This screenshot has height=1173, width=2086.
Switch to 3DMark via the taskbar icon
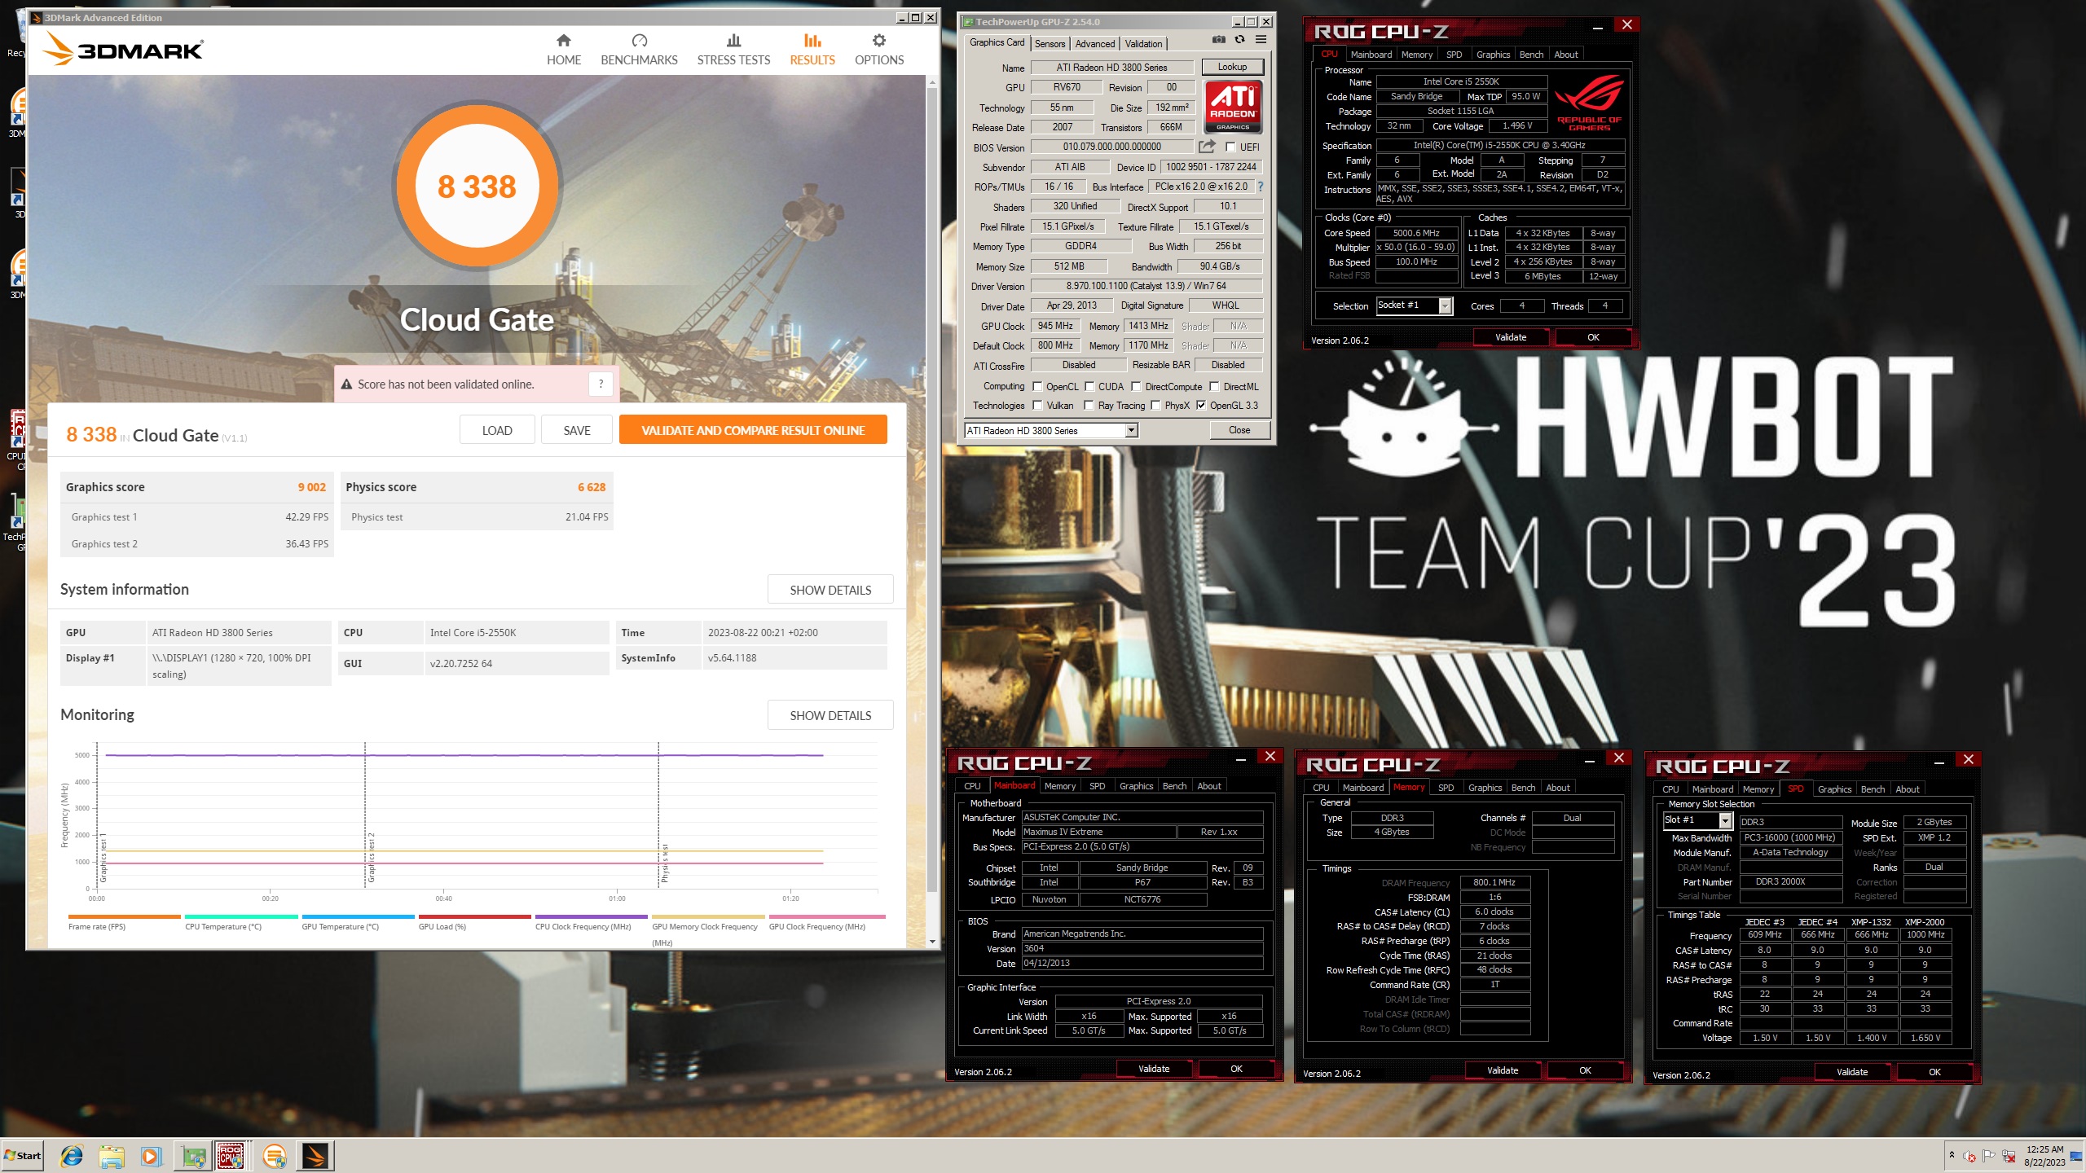coord(315,1156)
